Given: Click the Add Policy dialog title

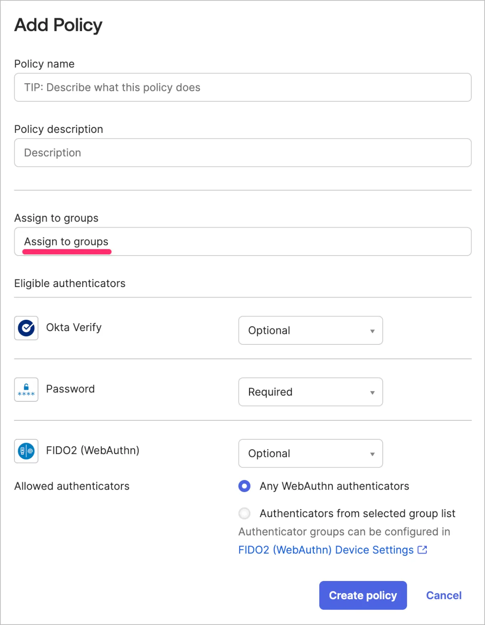Looking at the screenshot, I should pos(59,25).
